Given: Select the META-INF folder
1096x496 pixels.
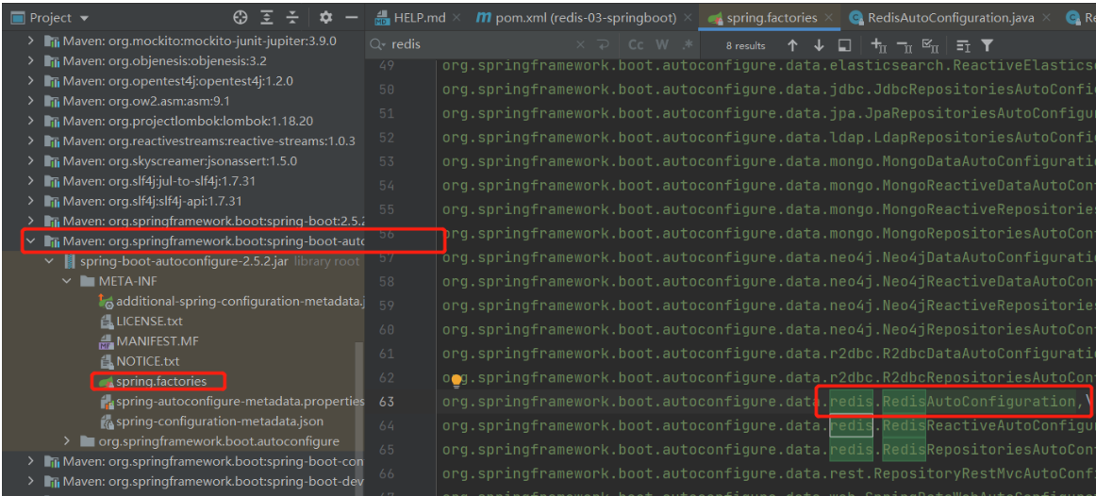Looking at the screenshot, I should (x=182, y=282).
